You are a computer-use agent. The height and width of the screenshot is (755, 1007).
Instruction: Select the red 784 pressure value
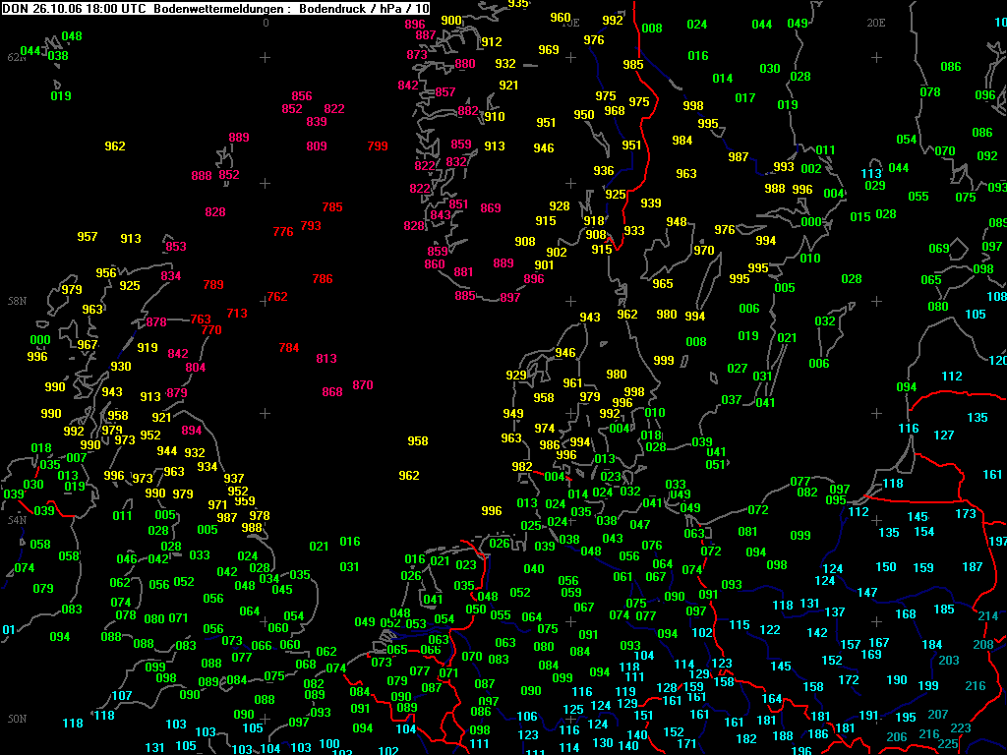pyautogui.click(x=289, y=347)
